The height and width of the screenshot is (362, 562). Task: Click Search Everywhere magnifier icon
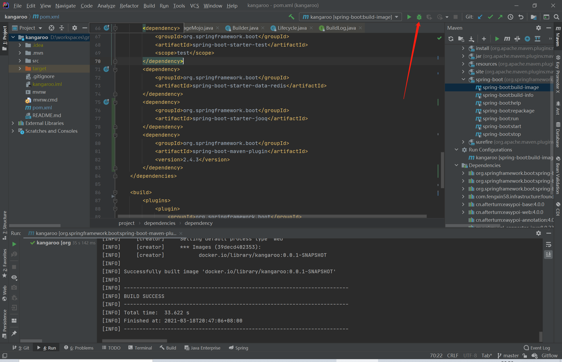(x=556, y=17)
